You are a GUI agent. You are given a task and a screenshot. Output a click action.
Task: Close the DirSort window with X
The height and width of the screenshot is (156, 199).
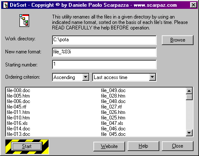pyautogui.click(x=194, y=5)
